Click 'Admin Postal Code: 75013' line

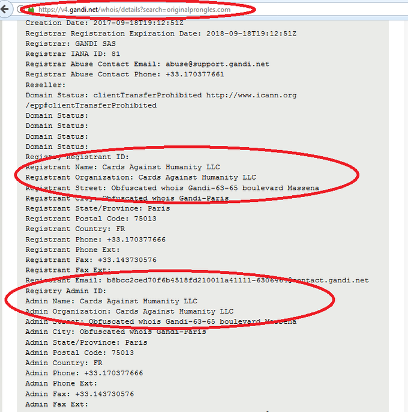click(x=80, y=353)
